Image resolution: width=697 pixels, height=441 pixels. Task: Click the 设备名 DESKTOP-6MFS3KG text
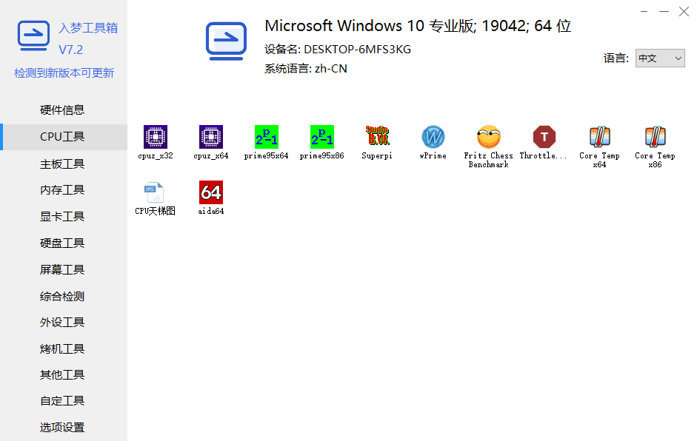(338, 50)
